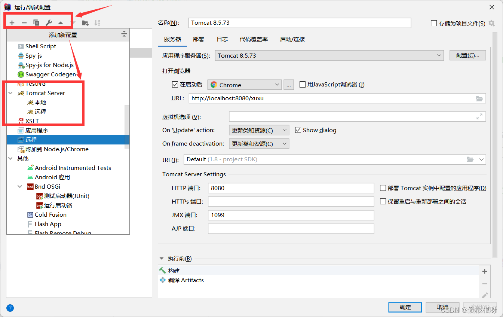Create a new folder via folder icon
Image resolution: width=503 pixels, height=317 pixels.
(x=85, y=23)
